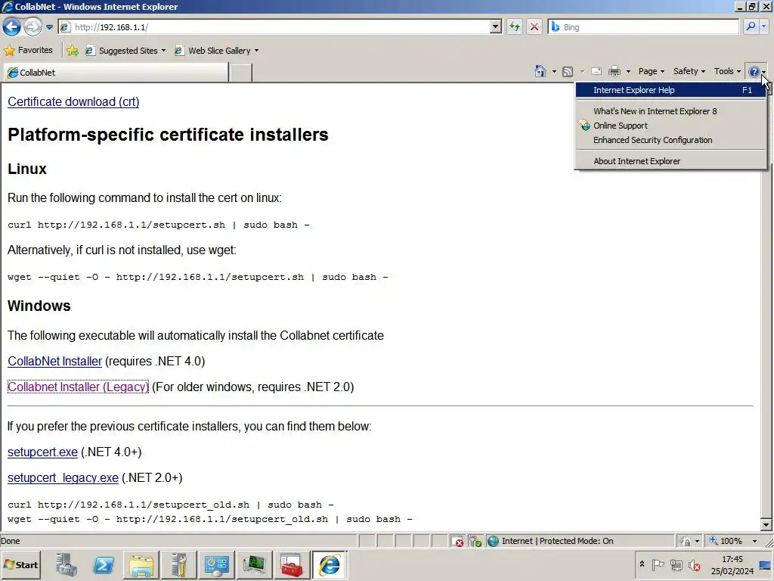This screenshot has width=774, height=581.
Task: Open the Tools menu
Action: [x=727, y=71]
